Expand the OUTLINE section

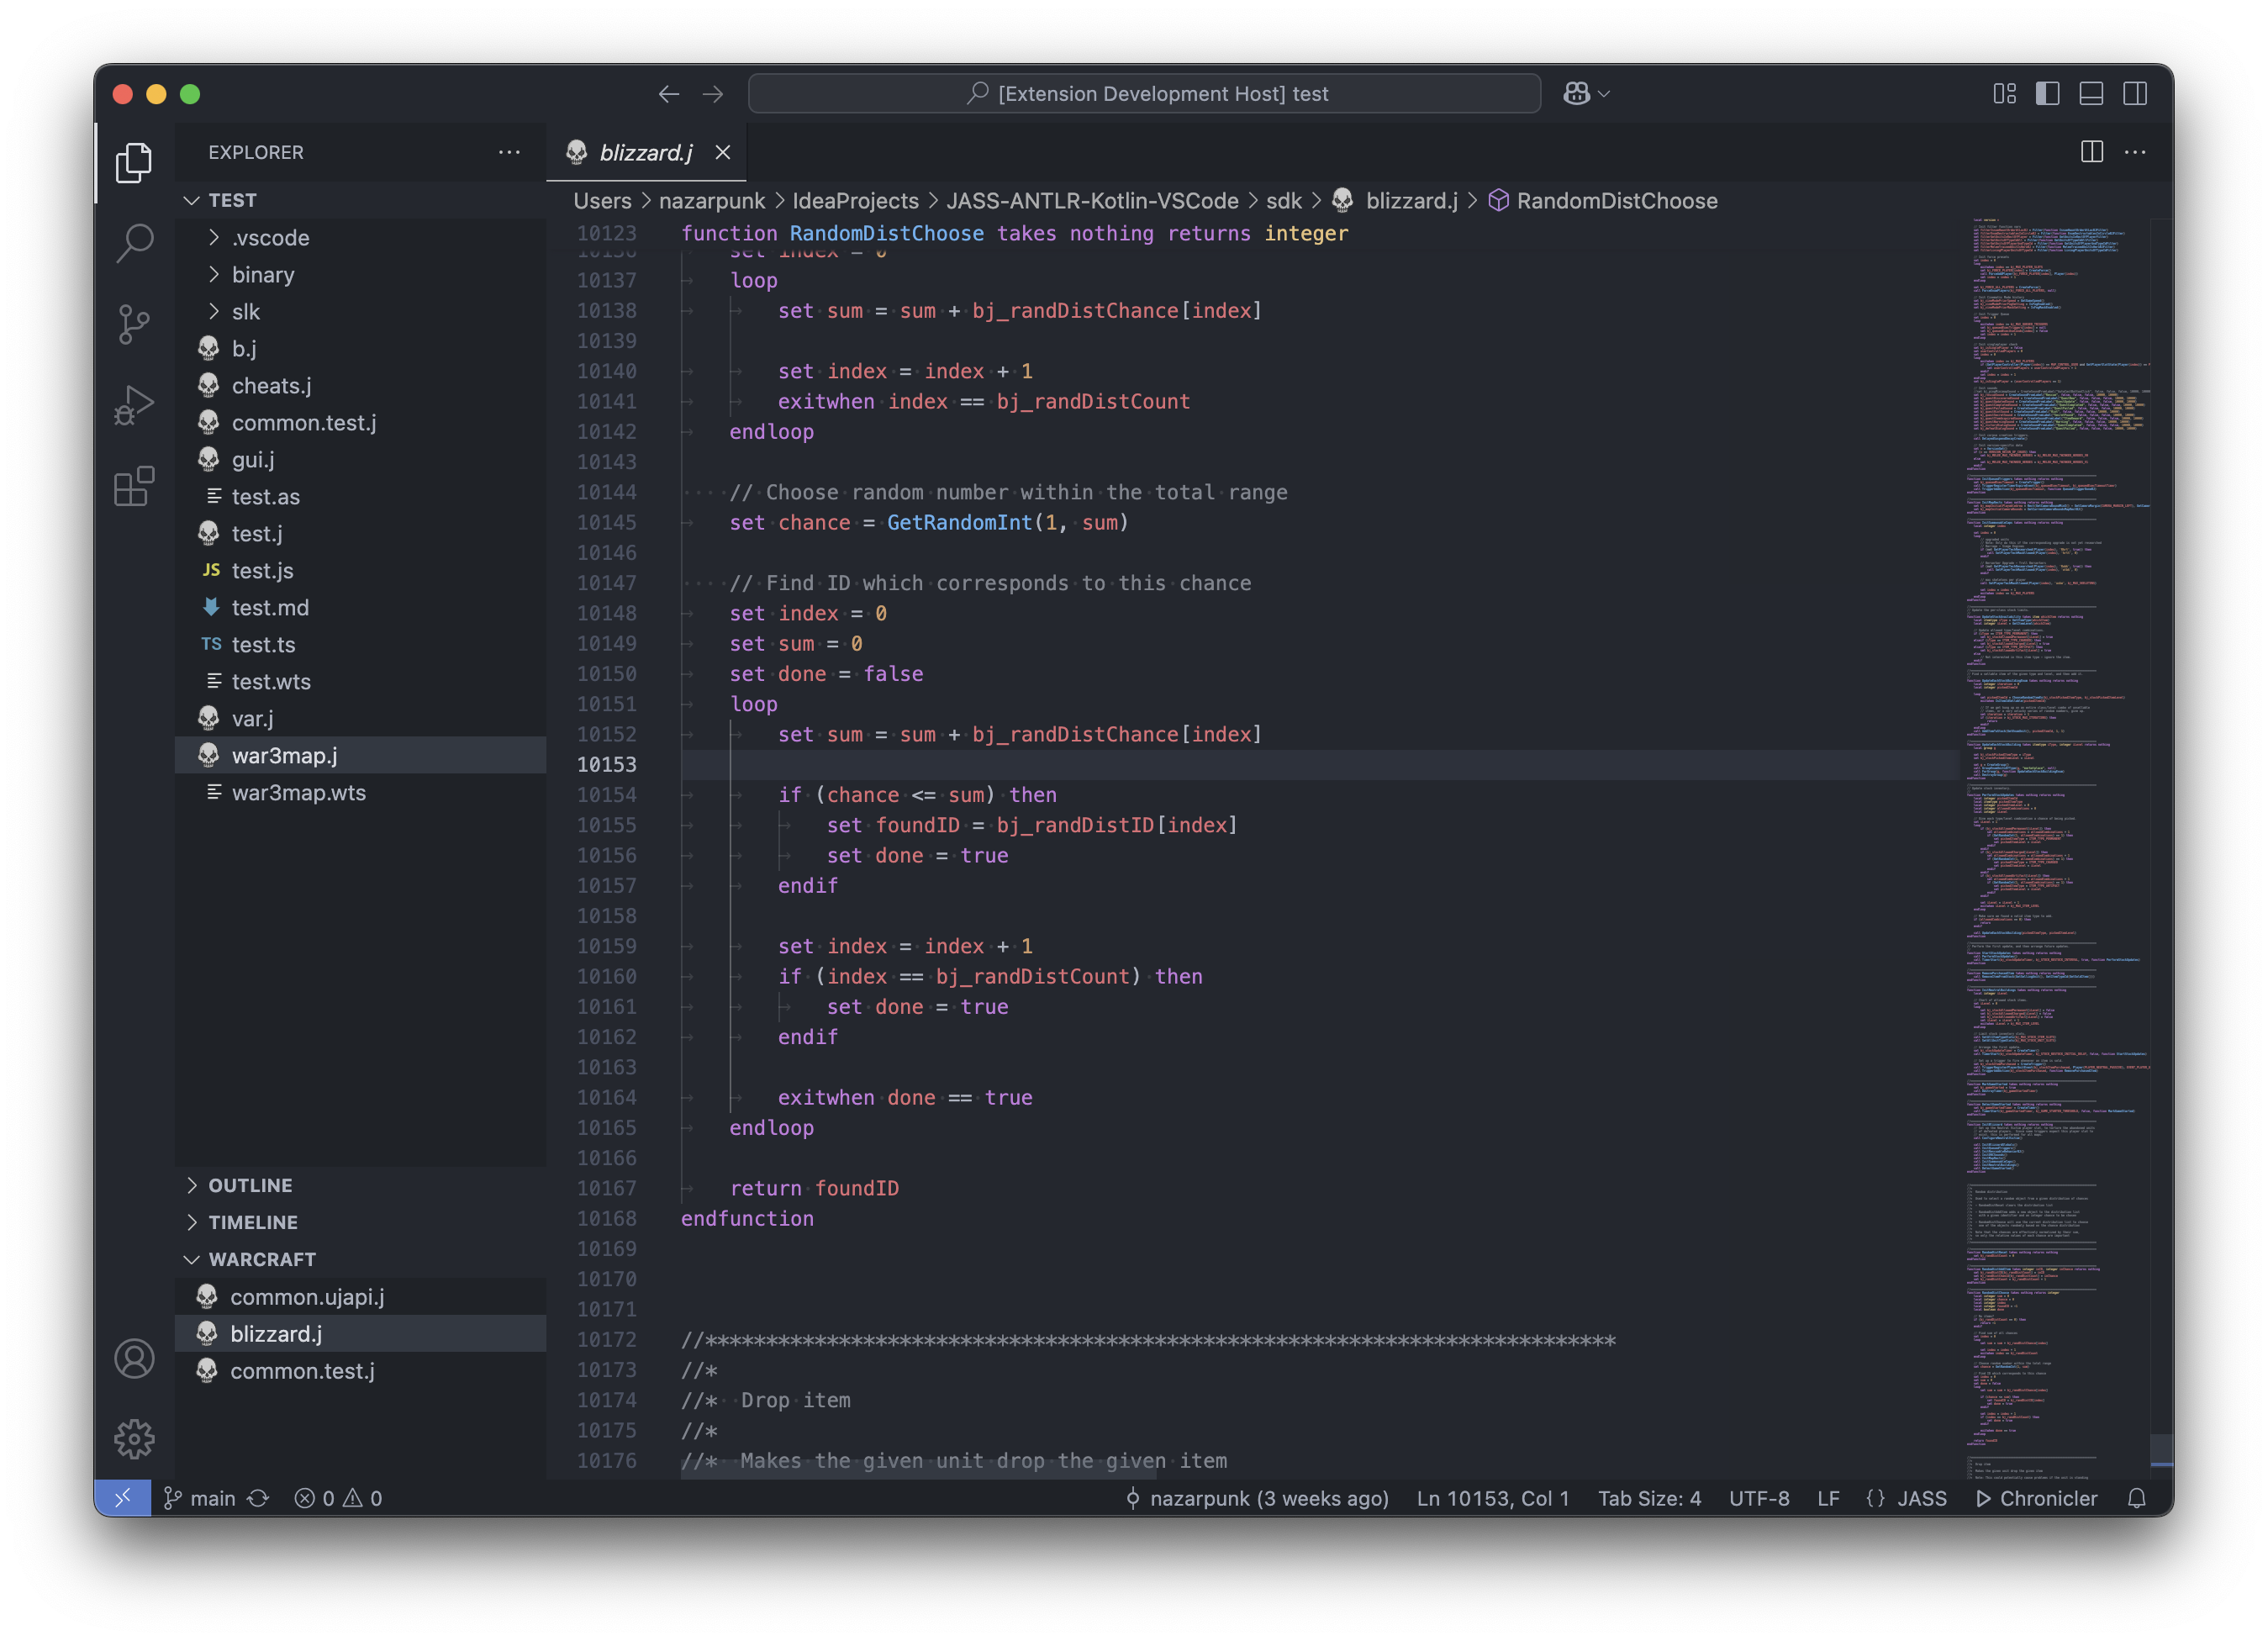tap(250, 1185)
